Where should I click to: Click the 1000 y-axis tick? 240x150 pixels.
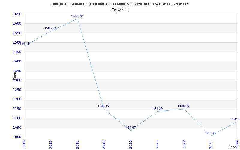tap(17, 137)
